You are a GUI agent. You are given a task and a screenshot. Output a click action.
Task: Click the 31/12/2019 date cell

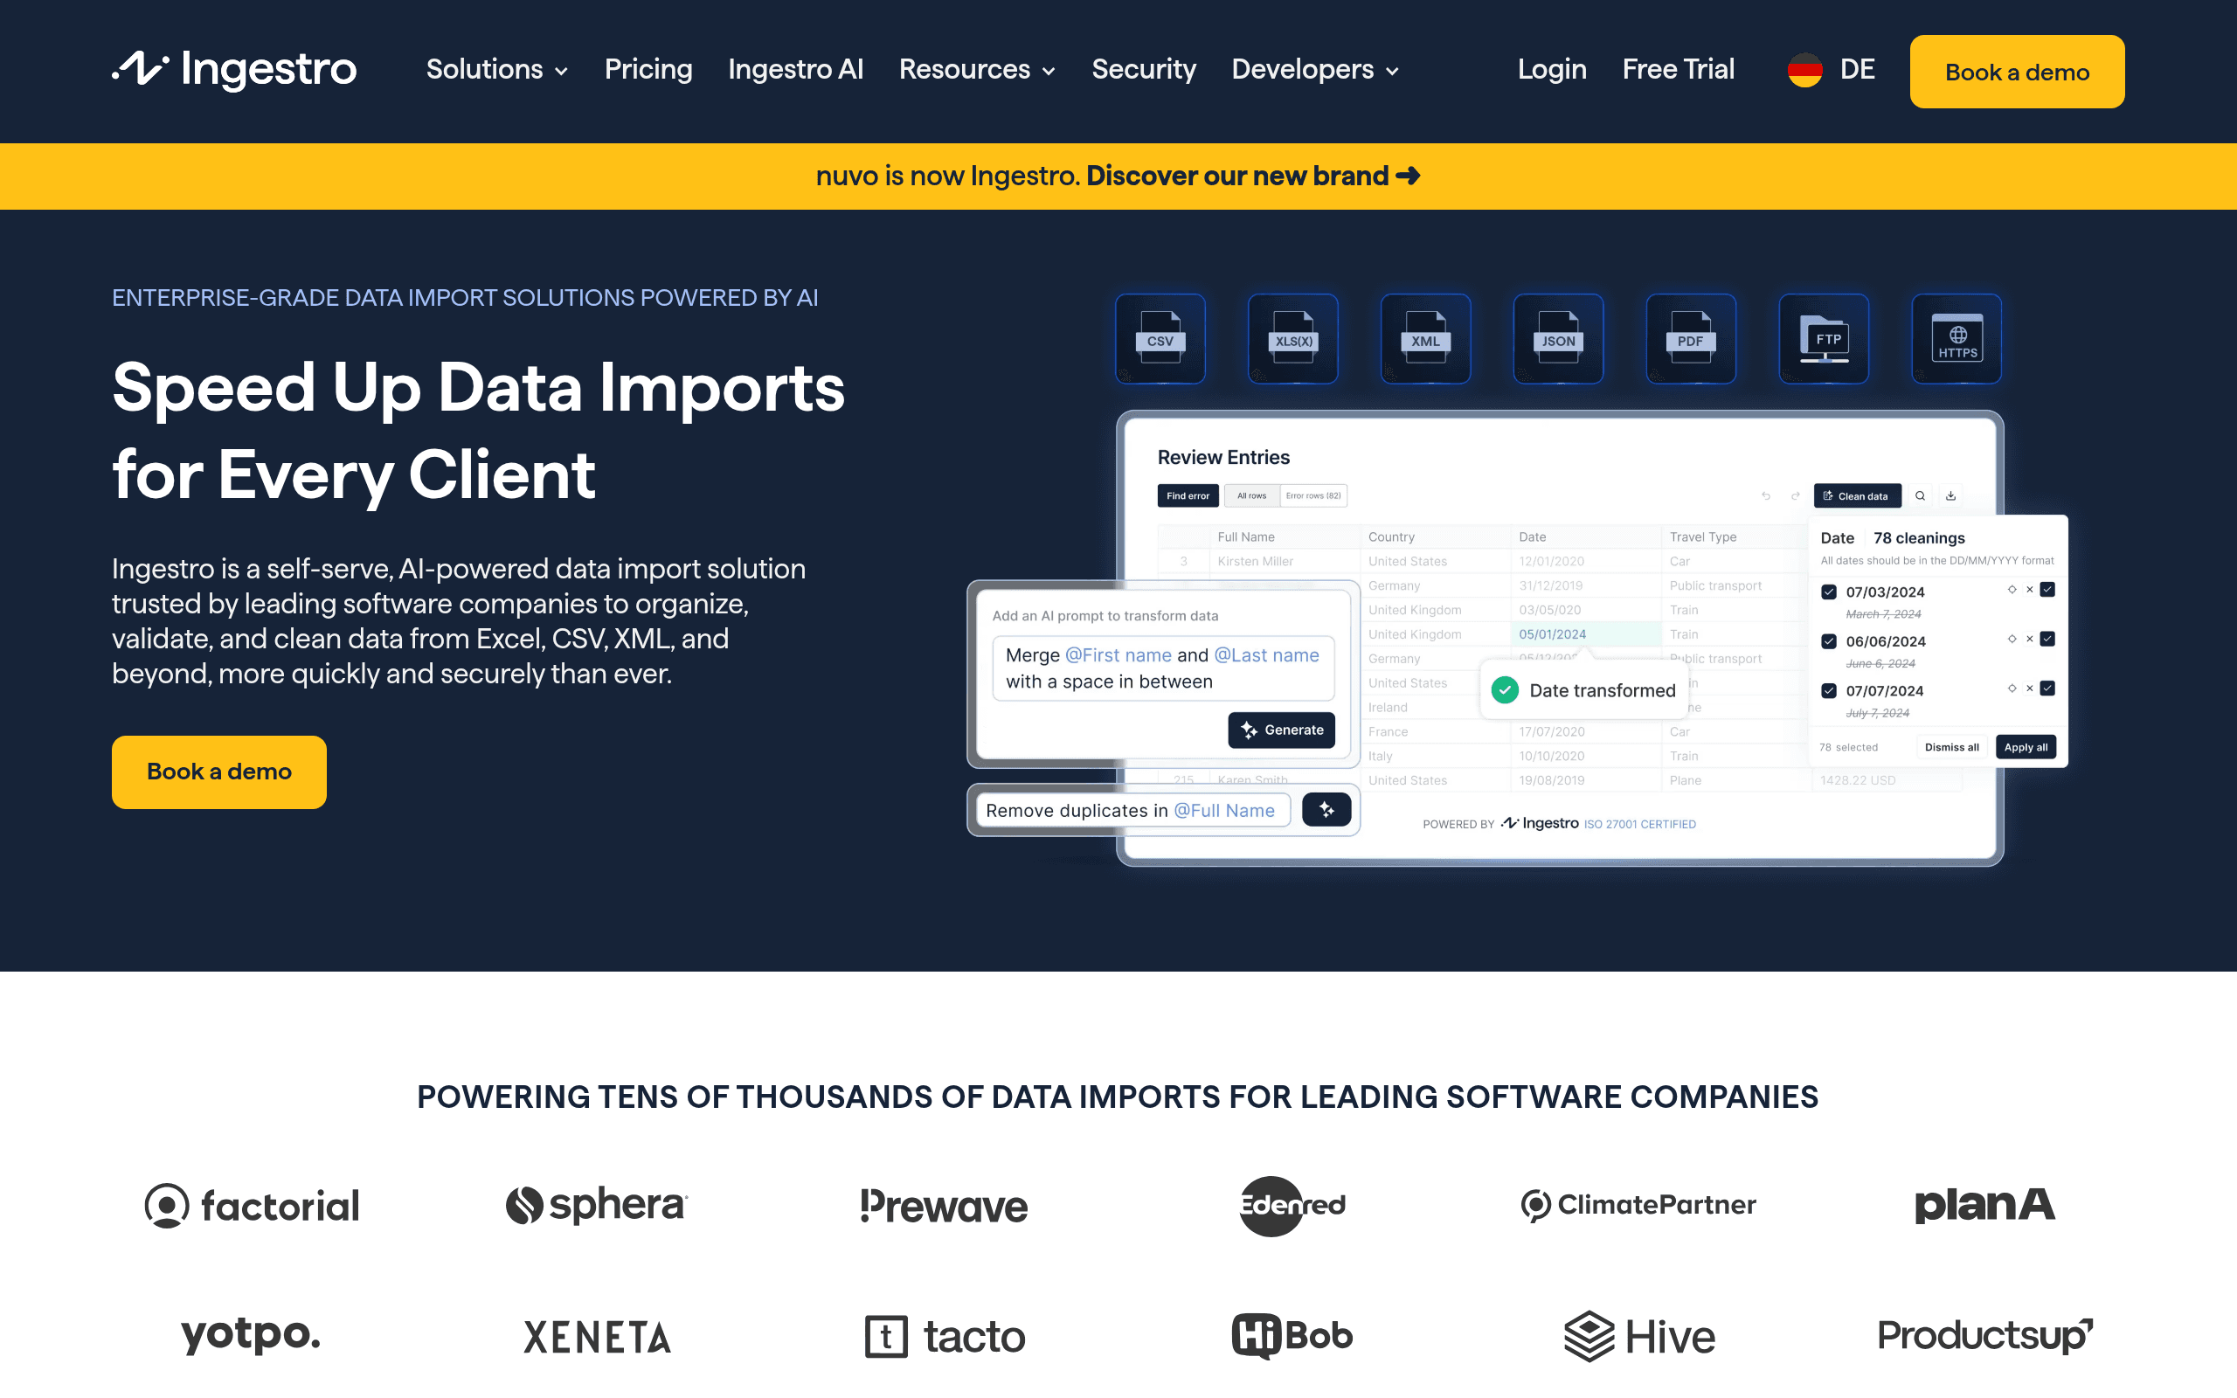(1586, 585)
